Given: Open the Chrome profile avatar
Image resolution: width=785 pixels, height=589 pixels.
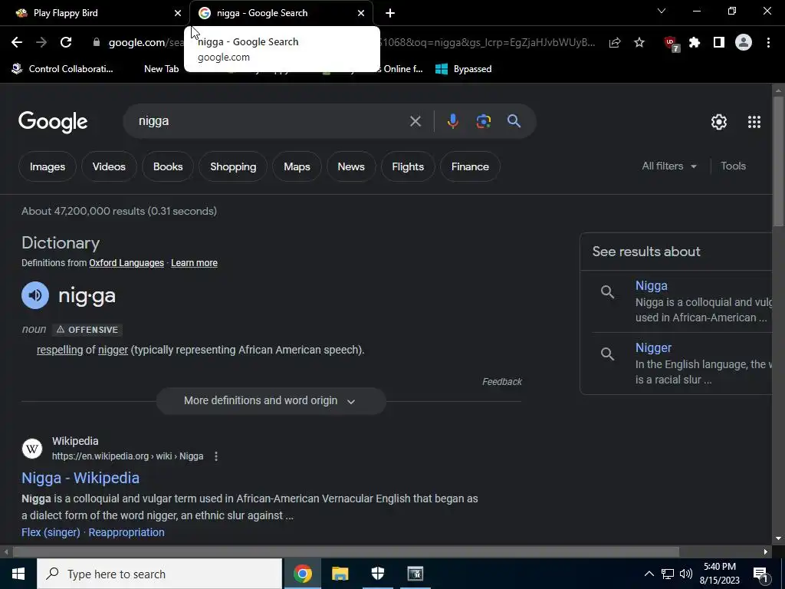Looking at the screenshot, I should click(x=744, y=43).
